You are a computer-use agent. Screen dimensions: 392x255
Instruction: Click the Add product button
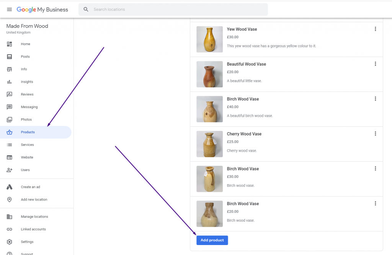(212, 240)
